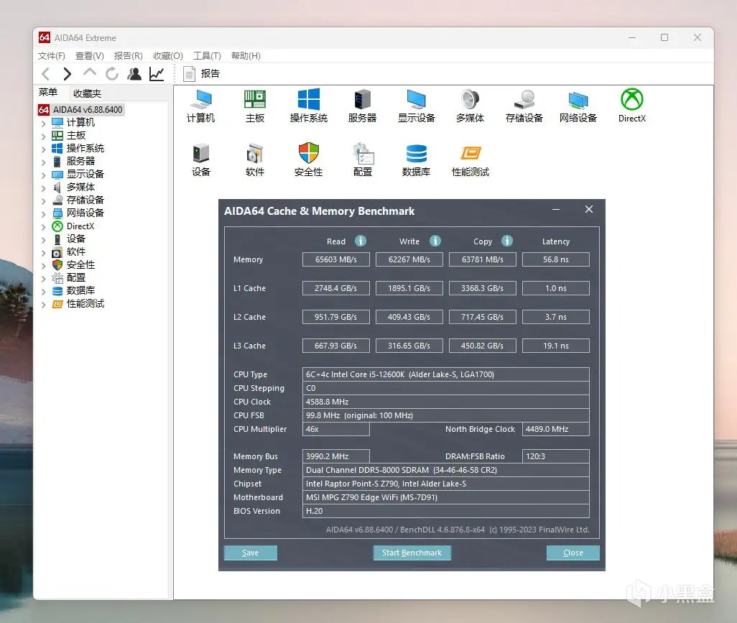Select 配置 item in sidebar tree

[x=69, y=277]
